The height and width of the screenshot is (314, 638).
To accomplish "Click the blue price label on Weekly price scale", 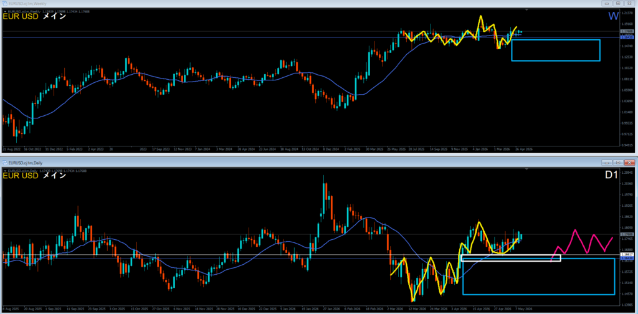I will pyautogui.click(x=626, y=37).
